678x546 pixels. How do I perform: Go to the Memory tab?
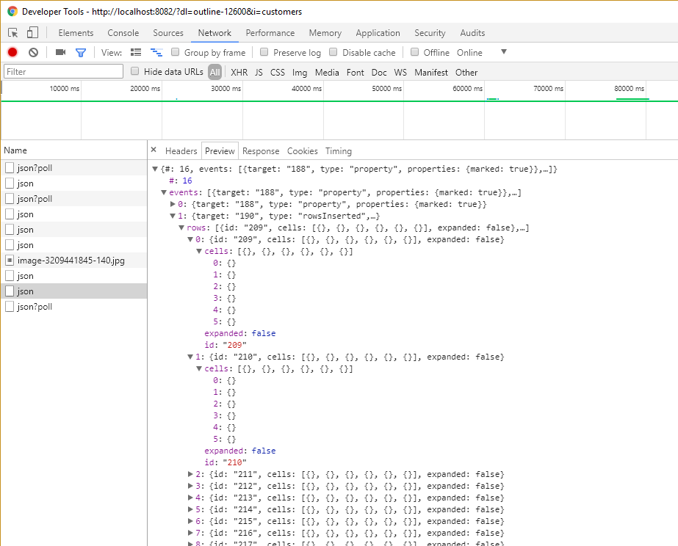325,33
